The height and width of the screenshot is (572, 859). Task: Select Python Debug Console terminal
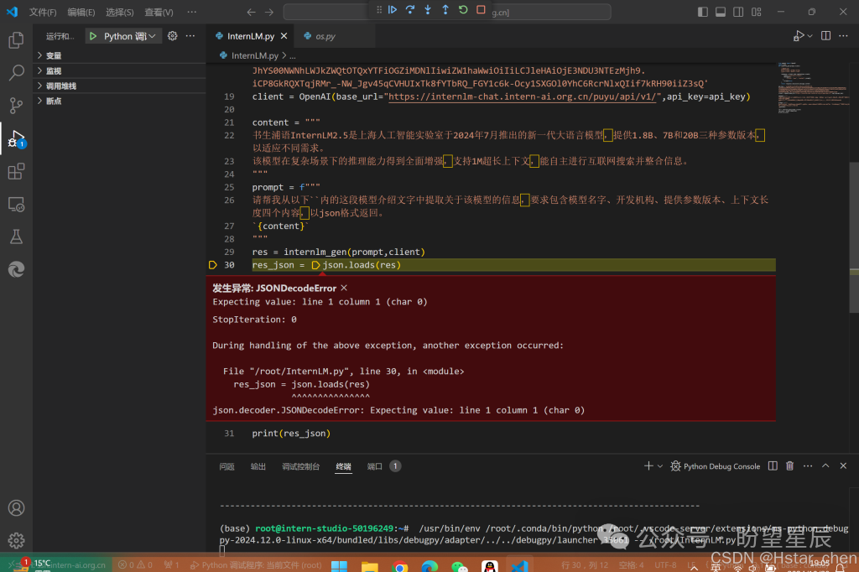coord(716,466)
